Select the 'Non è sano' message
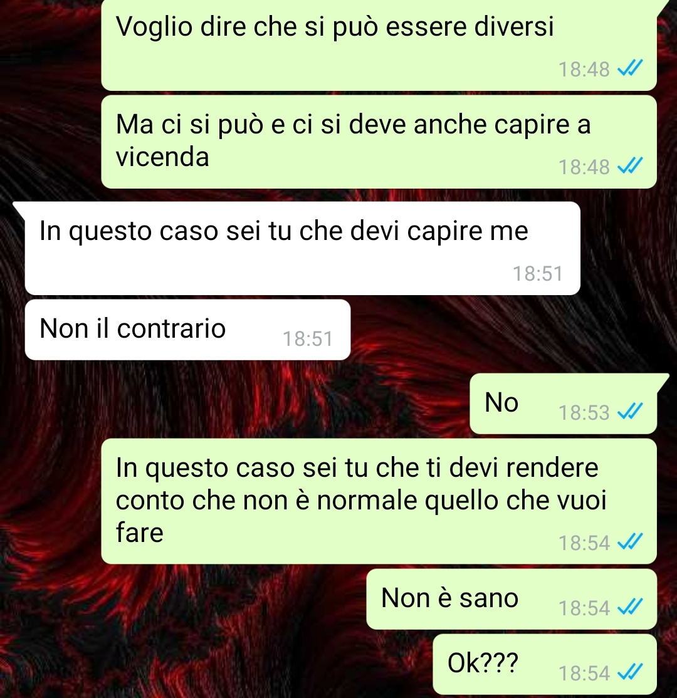 tap(512, 599)
